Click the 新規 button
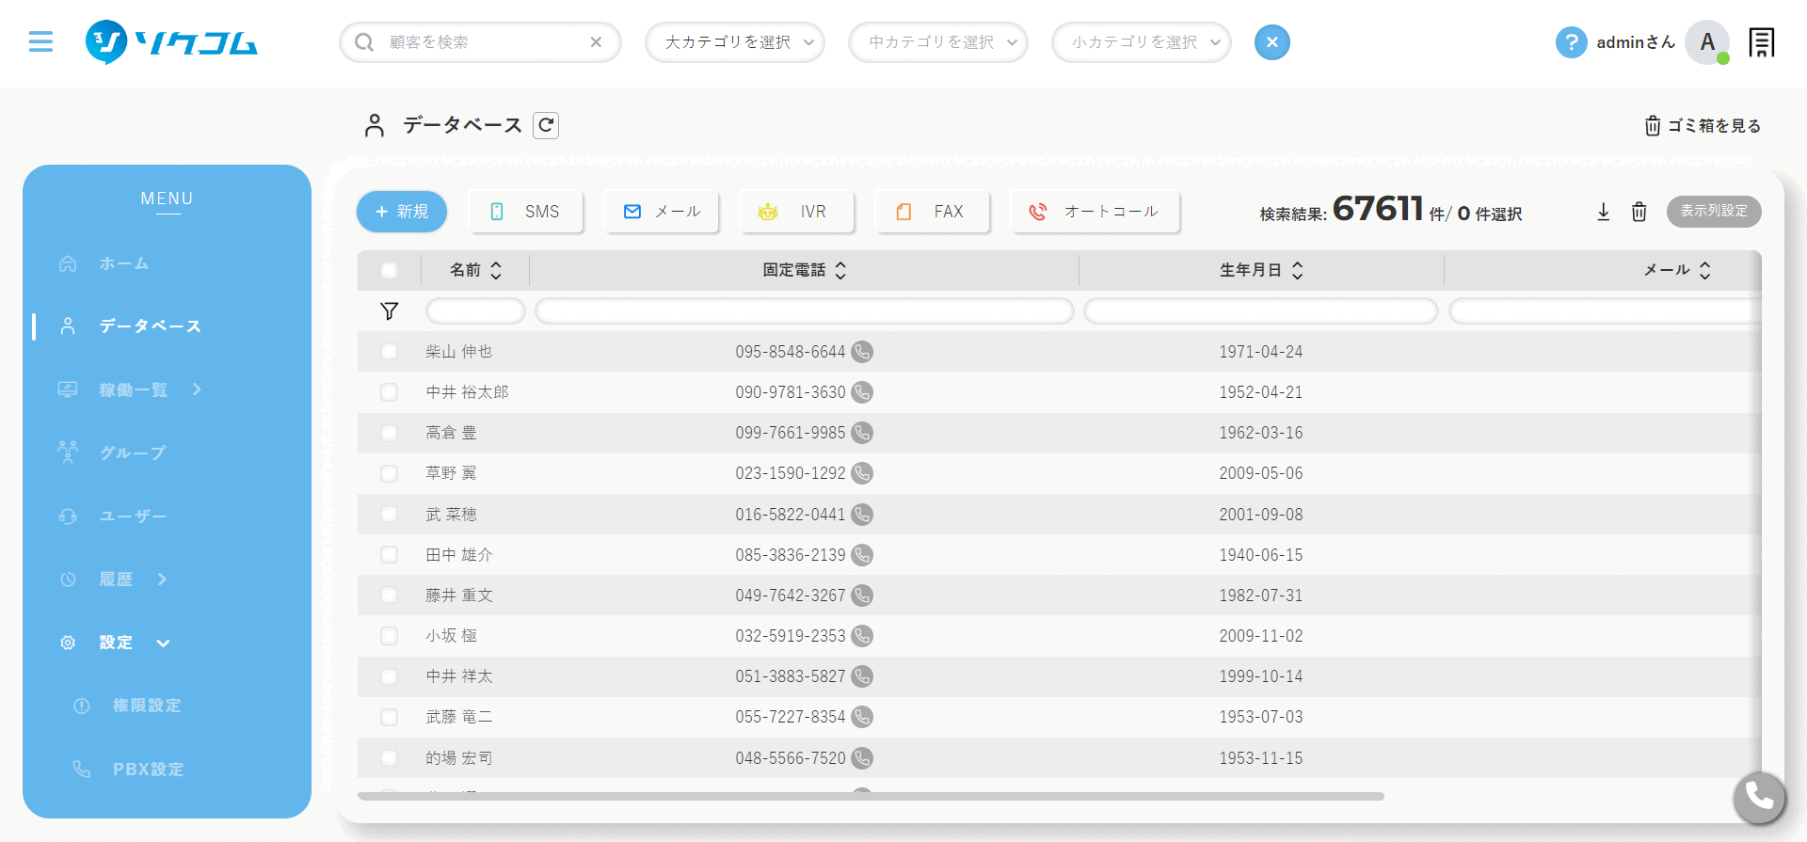The image size is (1807, 842). click(402, 212)
